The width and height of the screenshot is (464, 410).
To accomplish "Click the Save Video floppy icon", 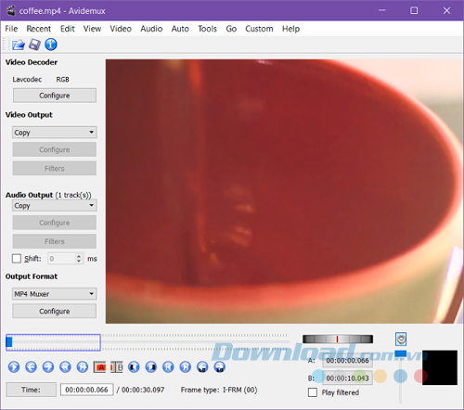I will click(34, 45).
